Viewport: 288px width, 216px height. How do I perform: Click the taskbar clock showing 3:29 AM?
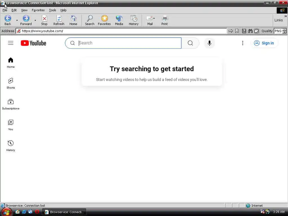[x=279, y=212]
